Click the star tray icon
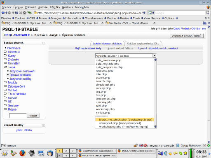Image resolution: width=211 pixels, height=158 pixels. [185, 153]
